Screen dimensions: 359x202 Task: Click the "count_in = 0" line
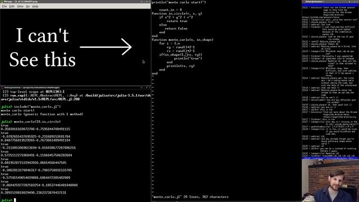pos(171,10)
